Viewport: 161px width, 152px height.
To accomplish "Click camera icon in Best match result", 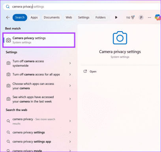I will click(8, 40).
